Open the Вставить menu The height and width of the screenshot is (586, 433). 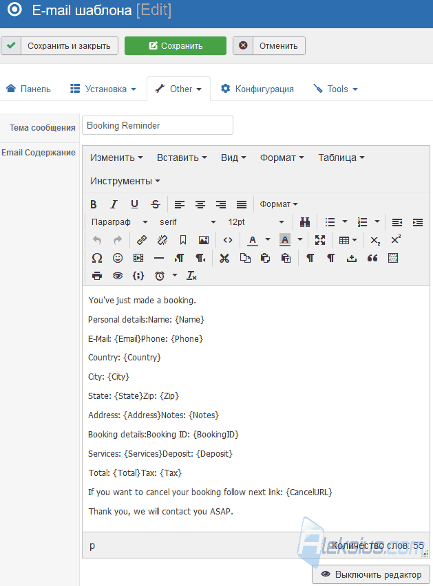pyautogui.click(x=182, y=158)
